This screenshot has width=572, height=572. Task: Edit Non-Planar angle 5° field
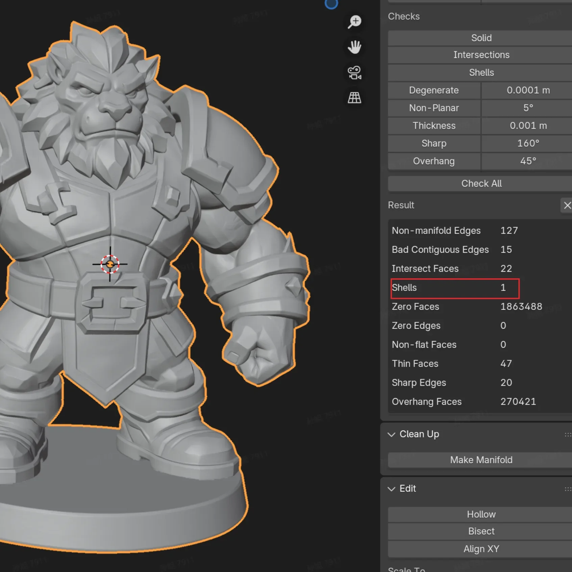(x=527, y=108)
